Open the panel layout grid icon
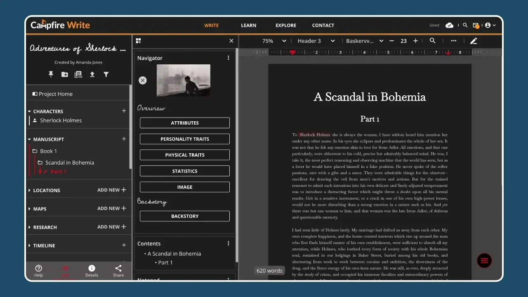 tap(138, 41)
